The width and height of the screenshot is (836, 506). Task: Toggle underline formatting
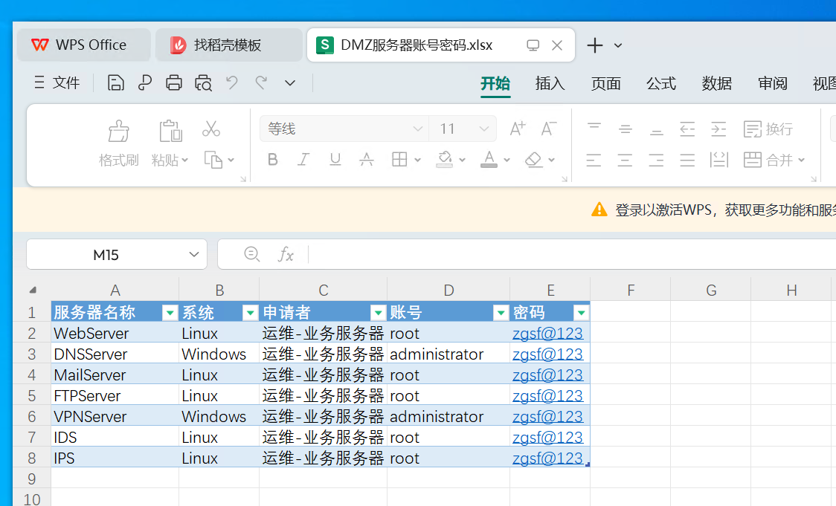[335, 159]
